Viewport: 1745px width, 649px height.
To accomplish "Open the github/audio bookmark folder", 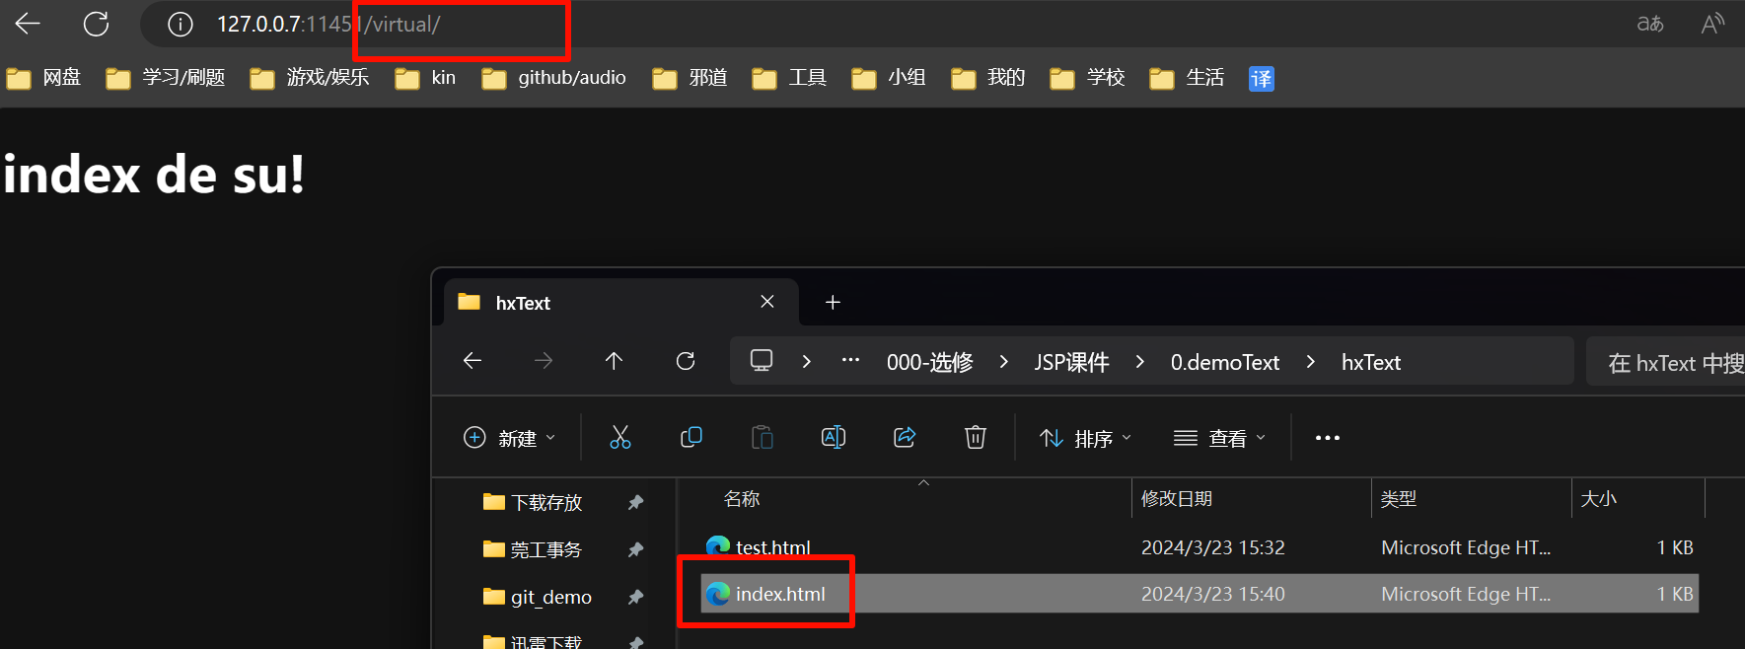I will (554, 78).
